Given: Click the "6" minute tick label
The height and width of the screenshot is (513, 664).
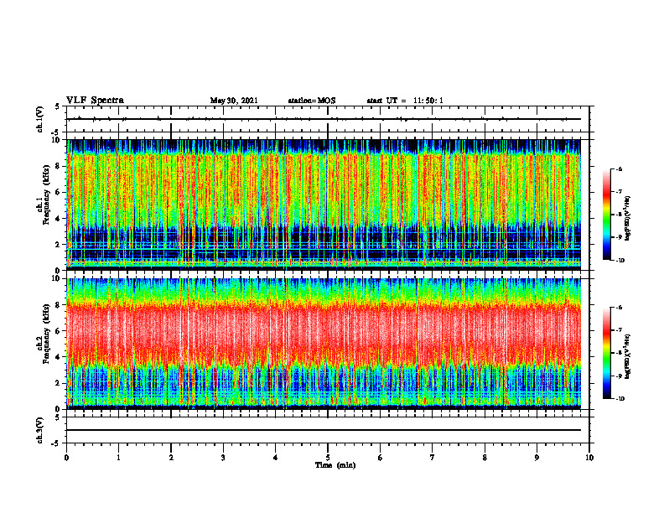Looking at the screenshot, I should [381, 458].
